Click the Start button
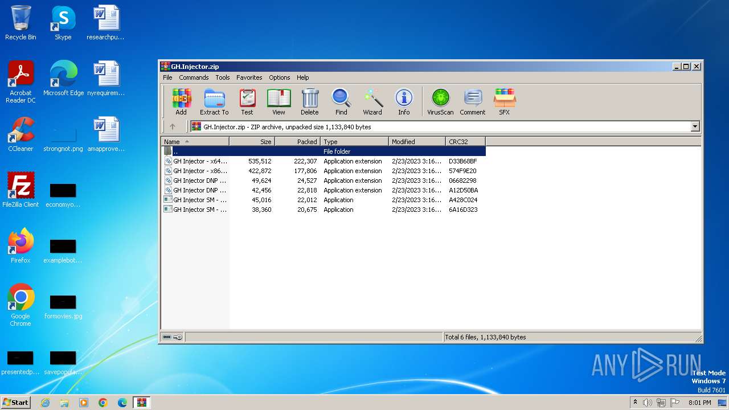Screen dimensions: 729x410 16,402
